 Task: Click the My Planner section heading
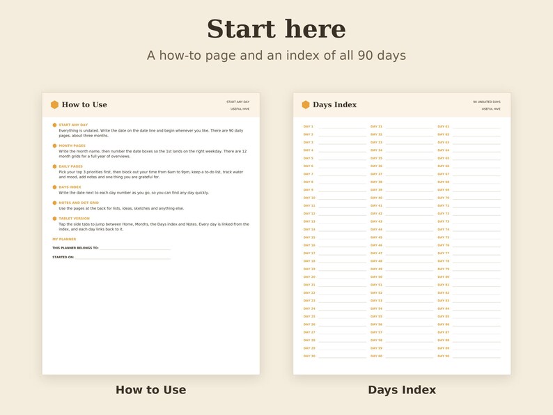[64, 239]
